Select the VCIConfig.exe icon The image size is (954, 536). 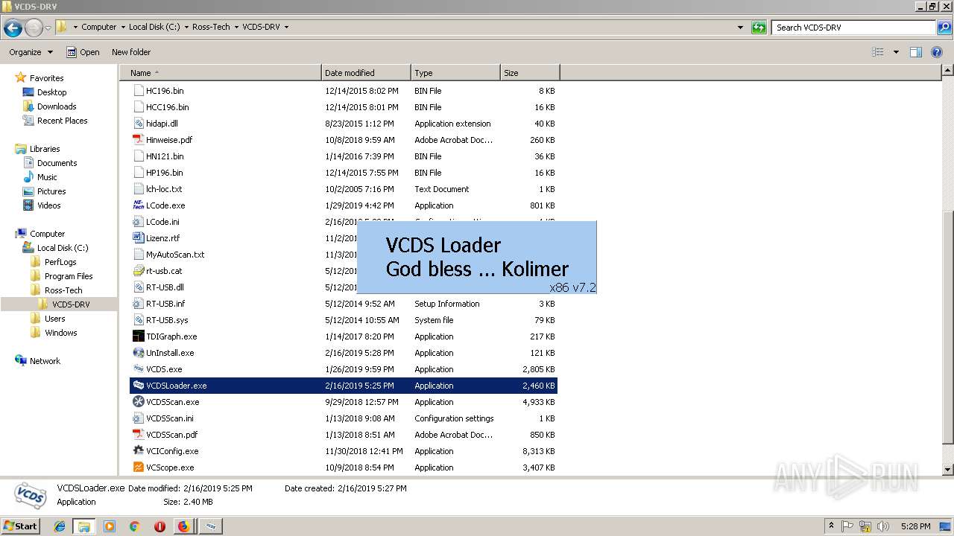pos(138,451)
